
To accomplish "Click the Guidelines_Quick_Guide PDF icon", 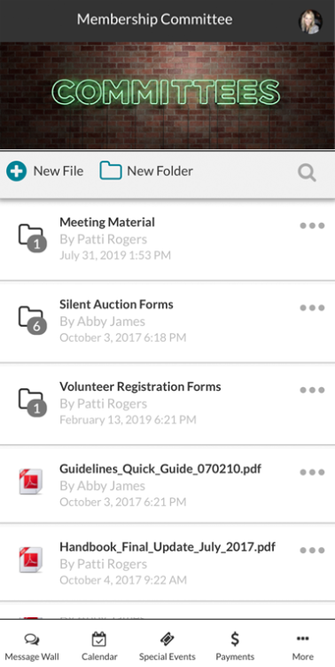I will (31, 481).
